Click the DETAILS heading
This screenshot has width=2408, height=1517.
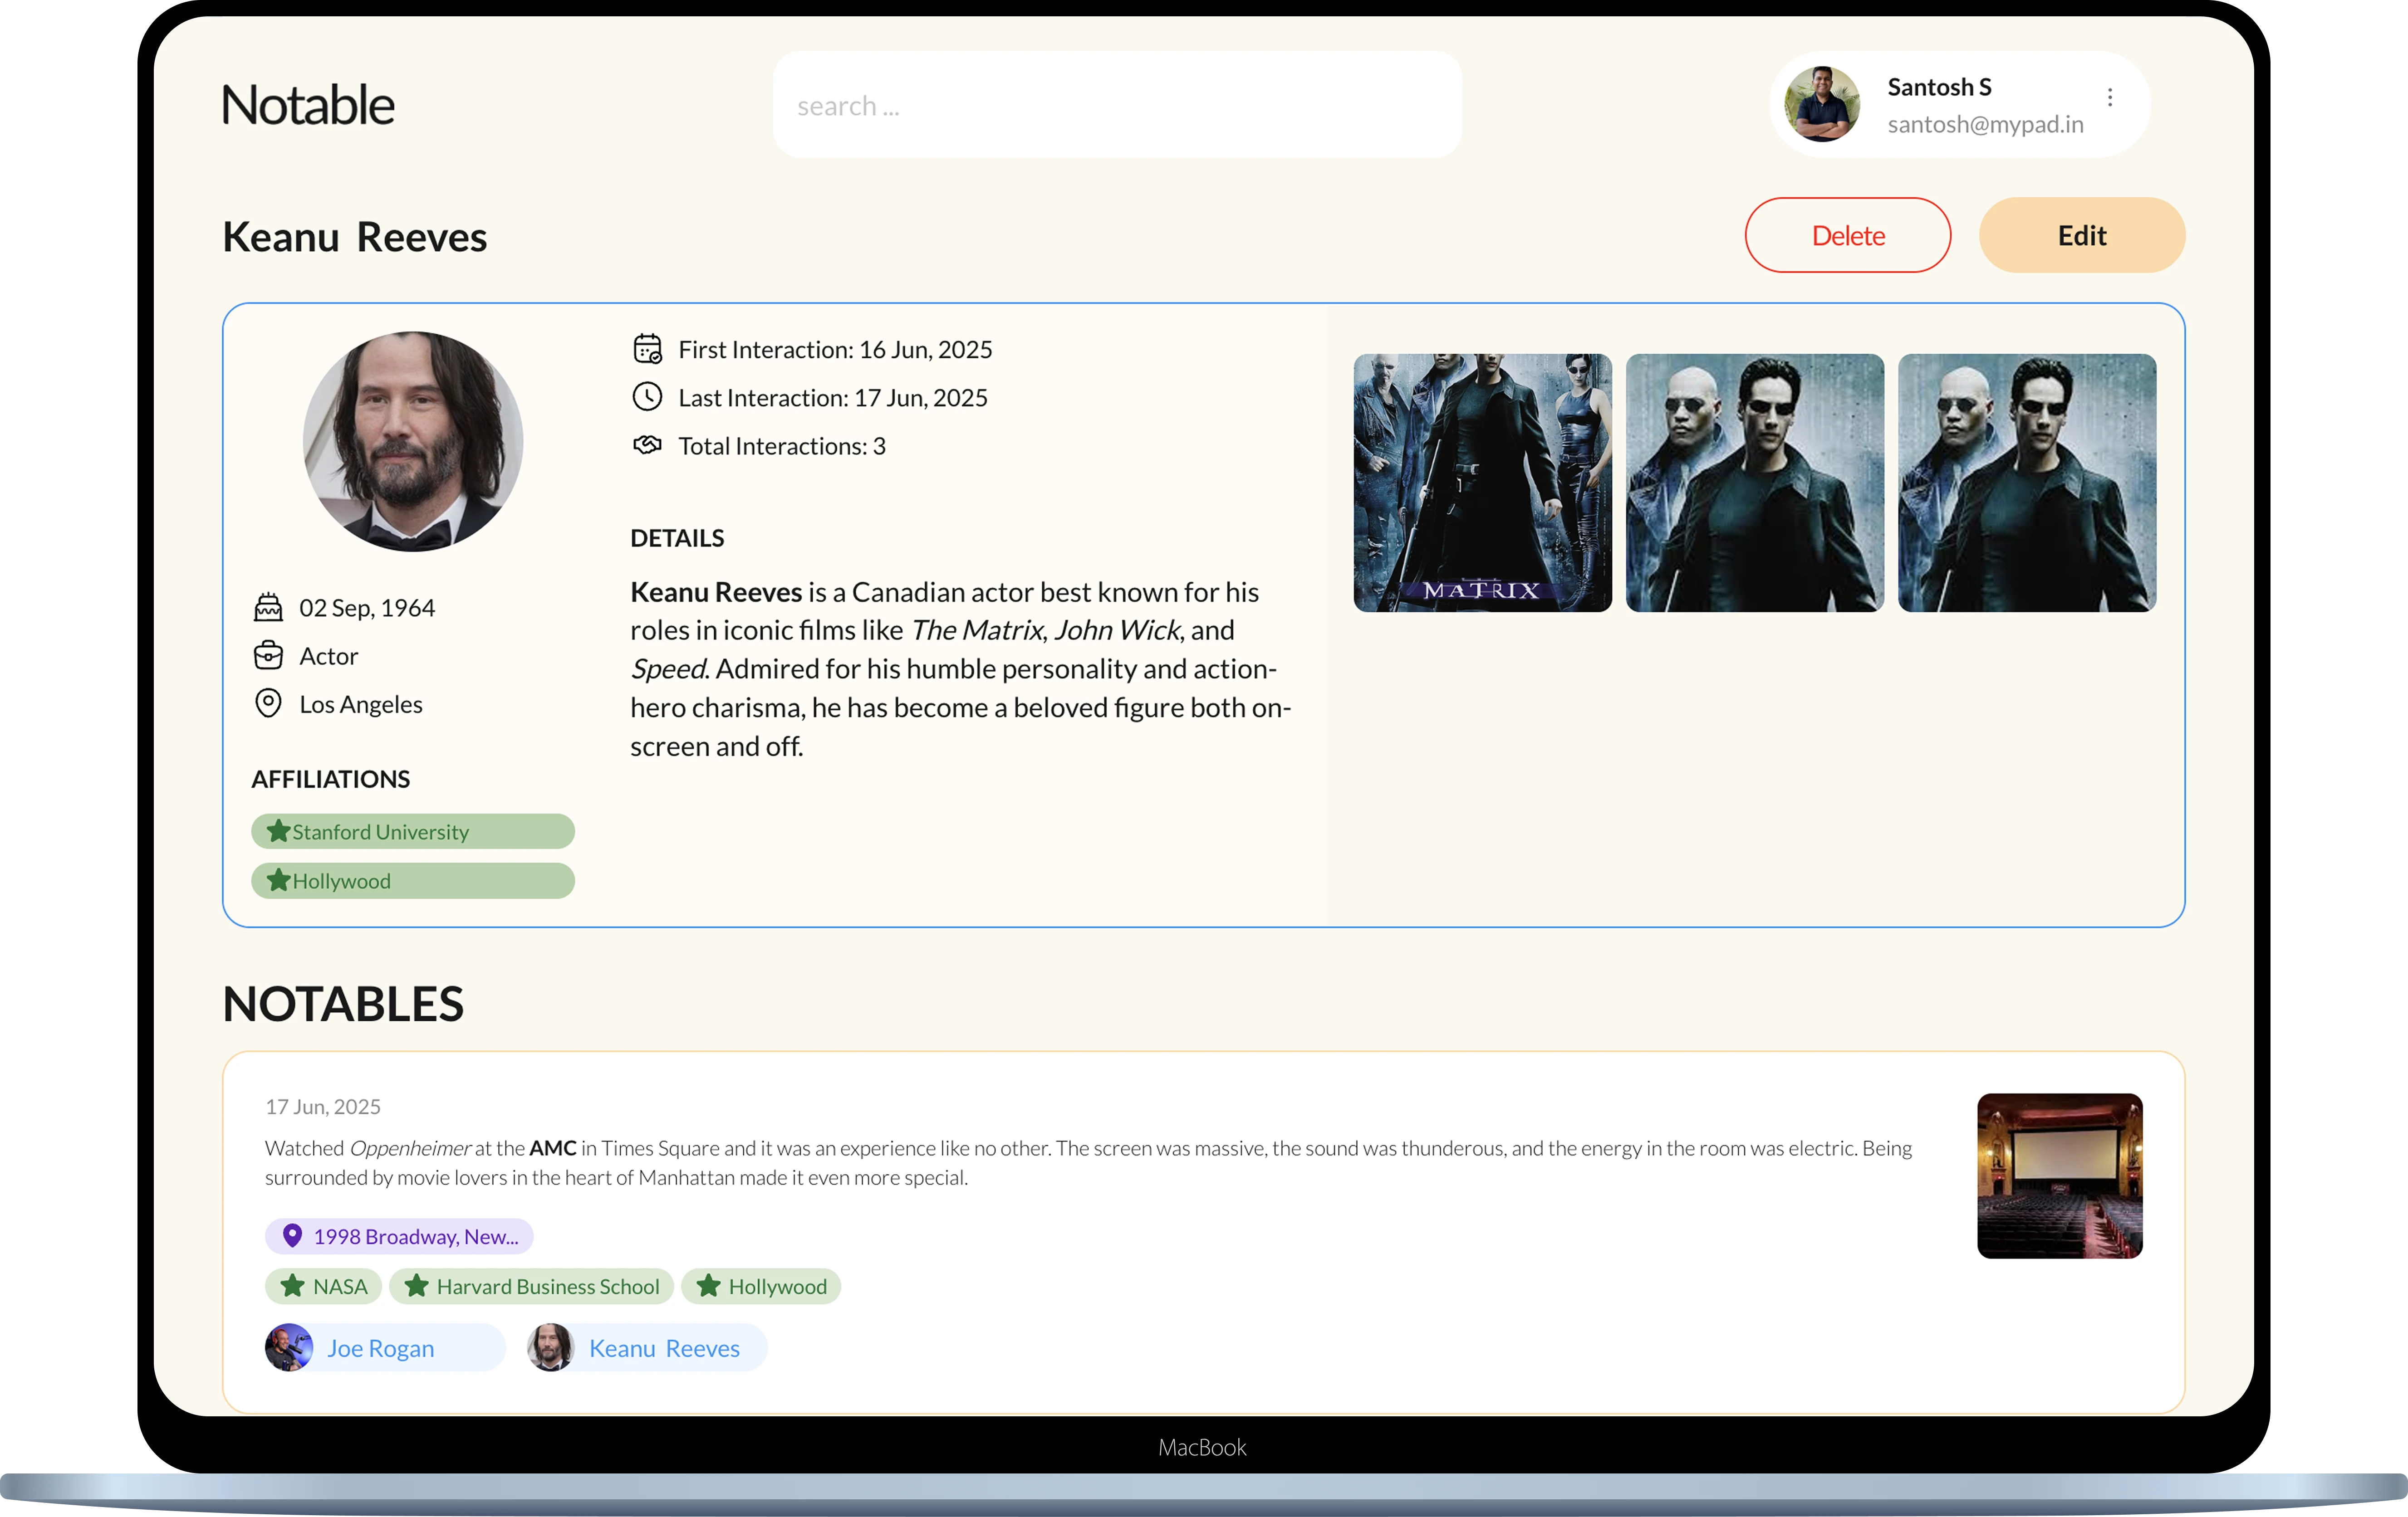pyautogui.click(x=677, y=538)
